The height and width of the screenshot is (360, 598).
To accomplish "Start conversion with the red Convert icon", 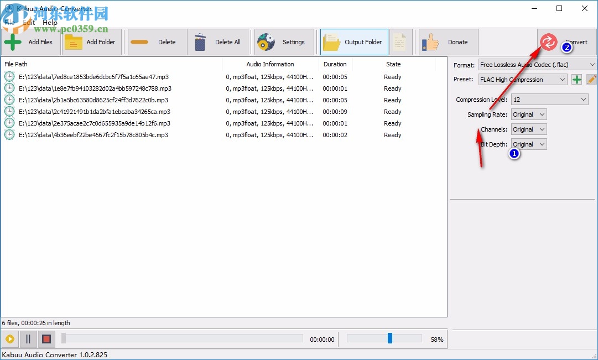I will coord(548,41).
